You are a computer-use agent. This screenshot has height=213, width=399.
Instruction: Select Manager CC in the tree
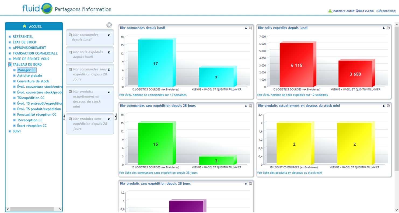pos(27,70)
